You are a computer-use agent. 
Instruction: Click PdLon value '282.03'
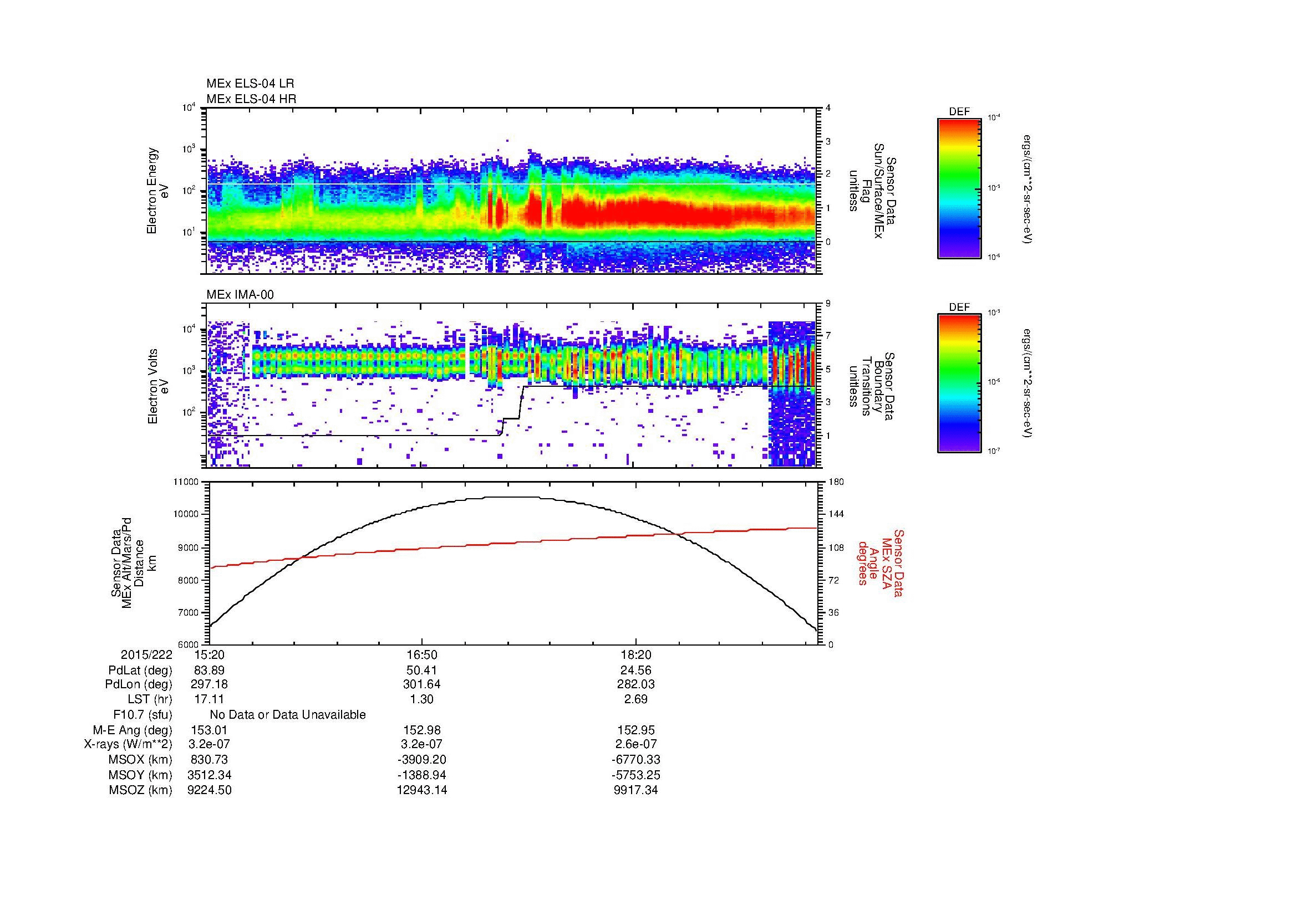(636, 684)
